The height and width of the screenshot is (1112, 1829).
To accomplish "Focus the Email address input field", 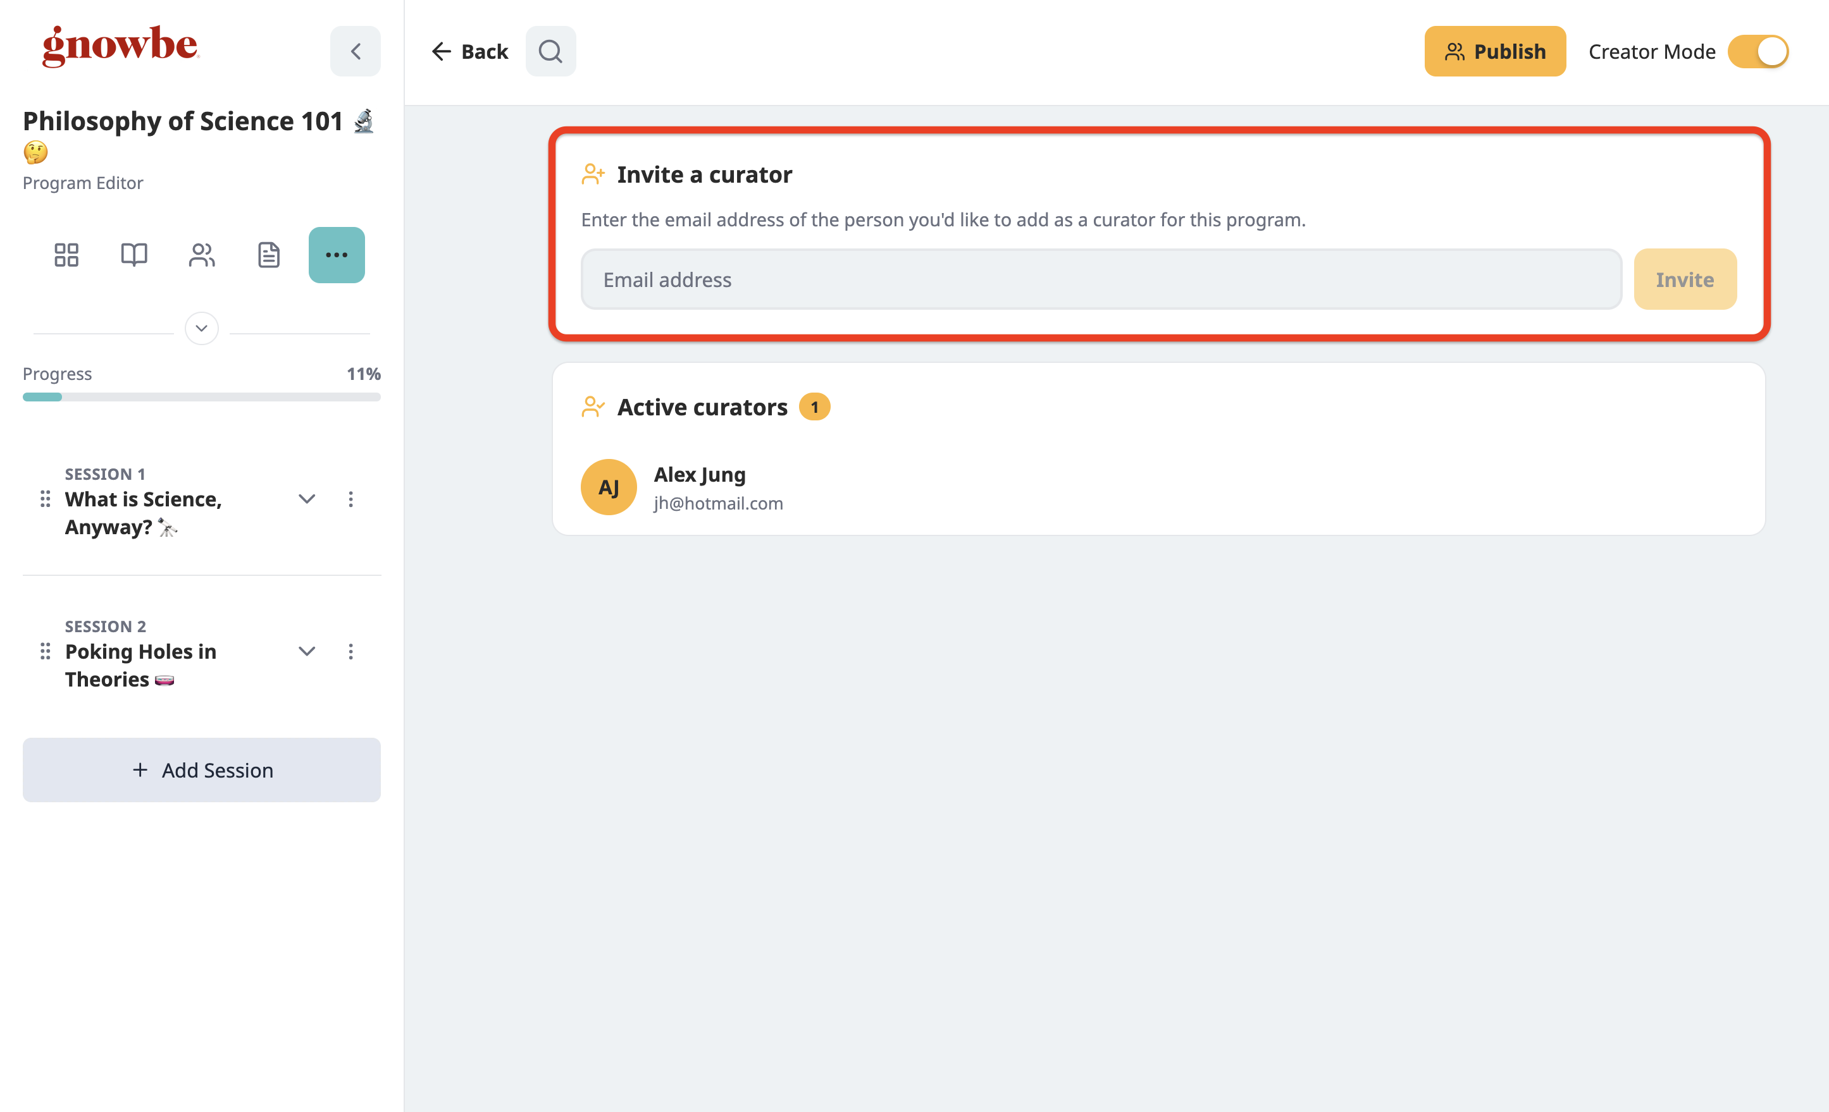I will pyautogui.click(x=1101, y=279).
